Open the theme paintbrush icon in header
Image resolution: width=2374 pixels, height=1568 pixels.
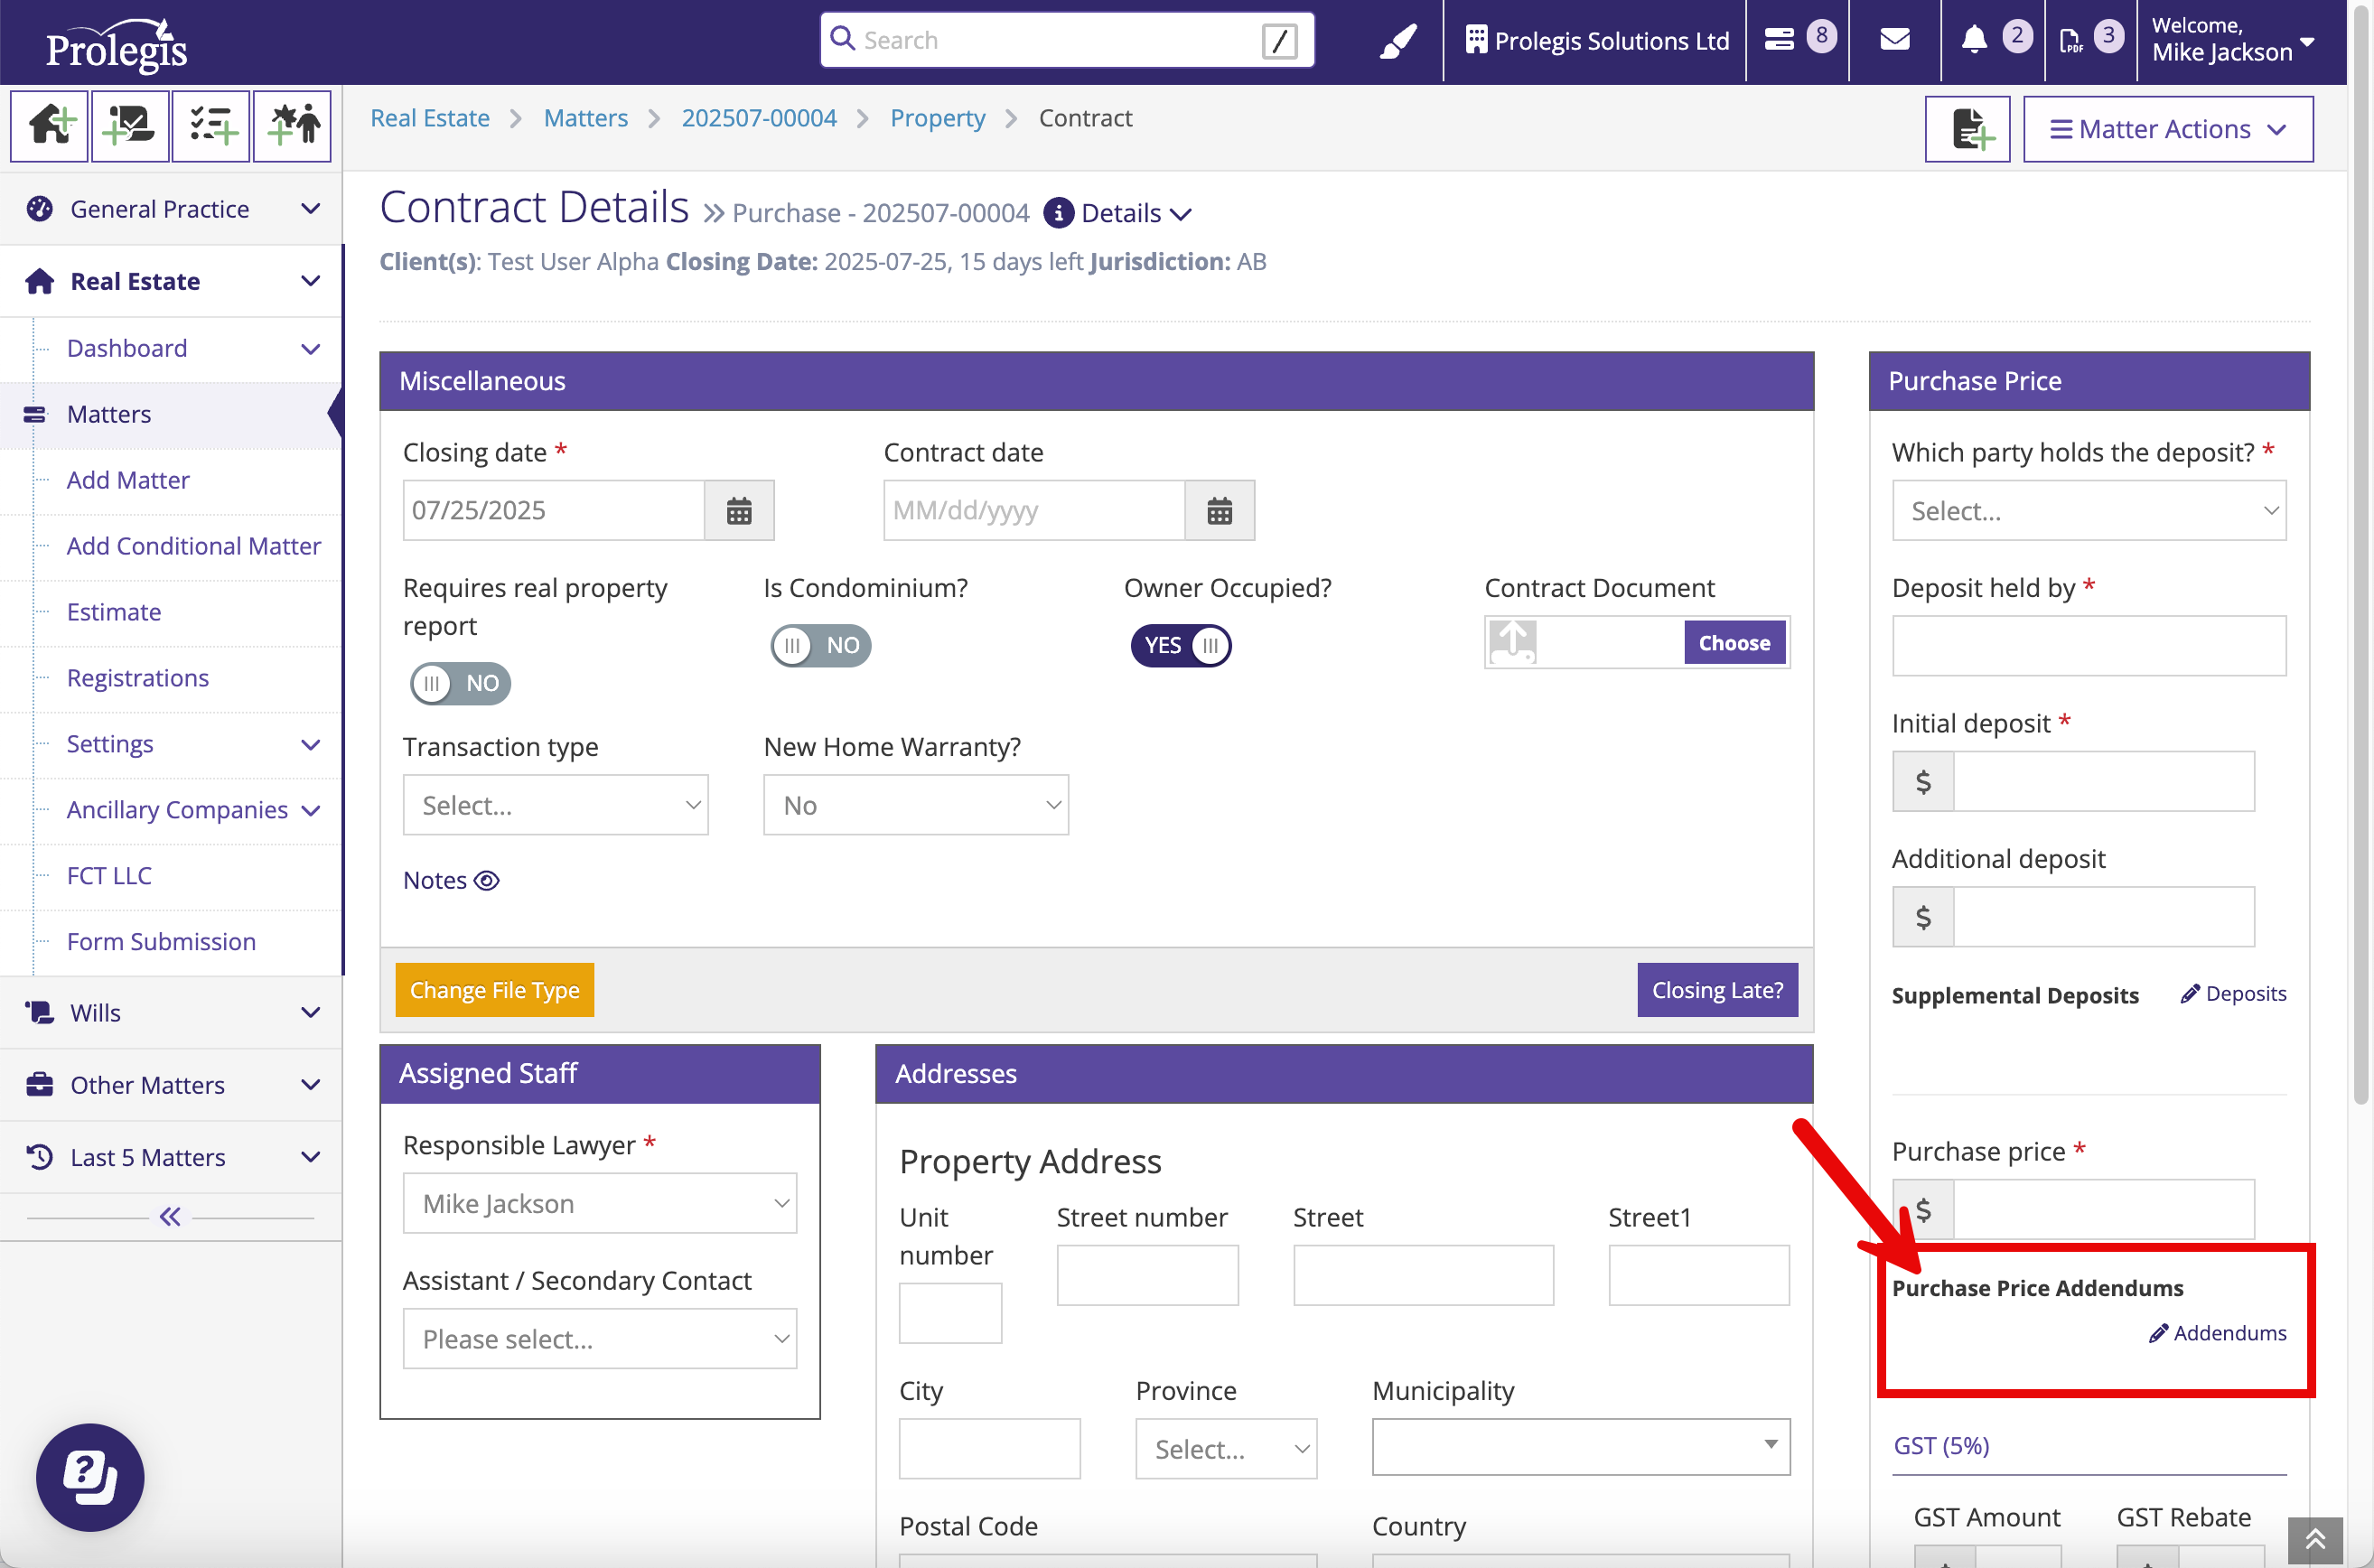[x=1397, y=41]
